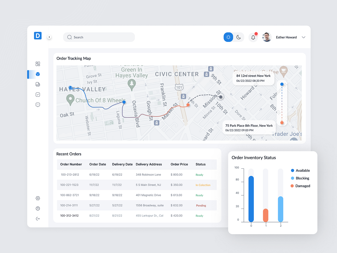Open the settings gear icon
Image resolution: width=337 pixels, height=253 pixels.
(38, 198)
